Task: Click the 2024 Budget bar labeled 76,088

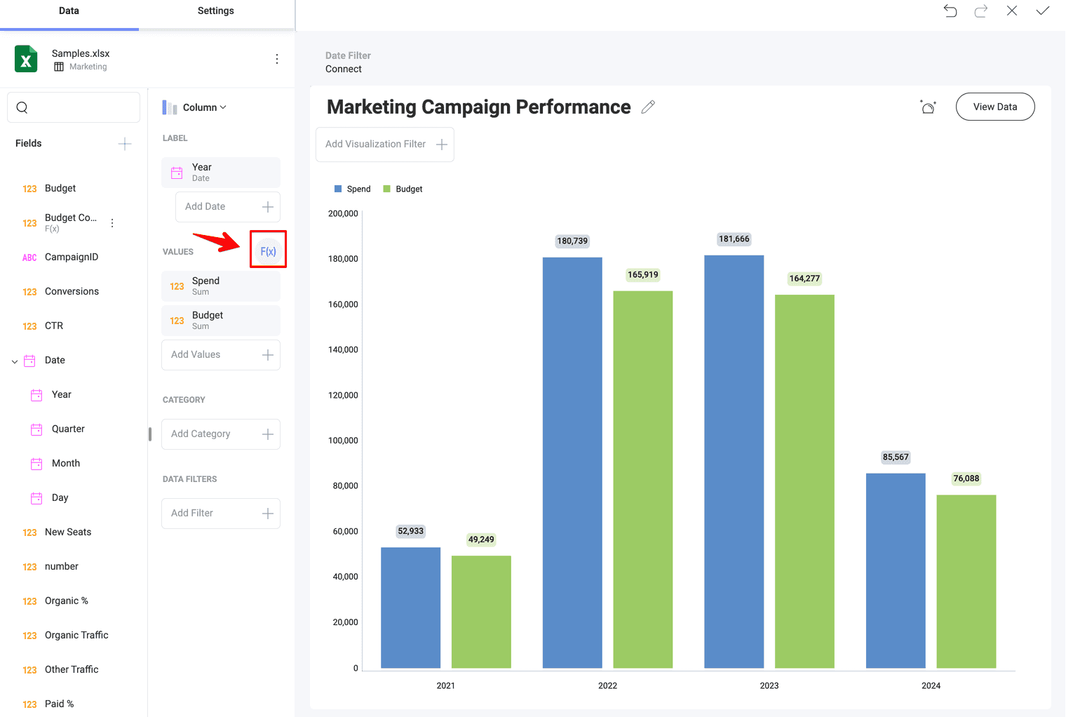Action: pos(966,582)
